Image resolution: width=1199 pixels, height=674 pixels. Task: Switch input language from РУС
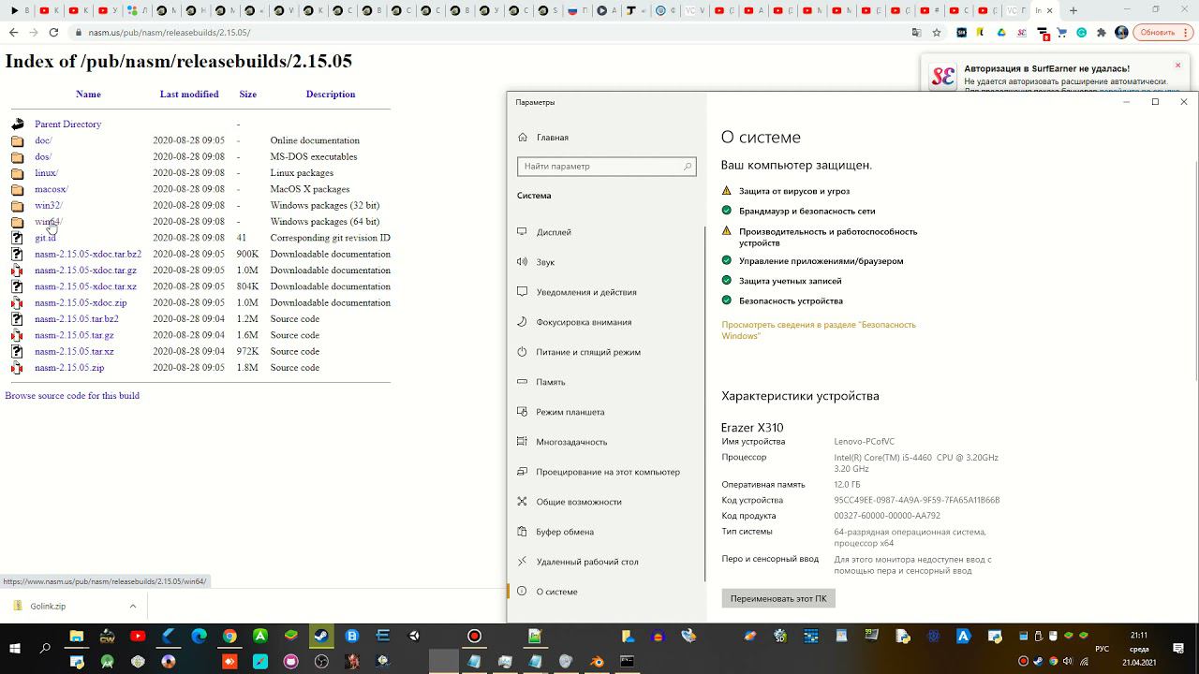click(x=1103, y=649)
